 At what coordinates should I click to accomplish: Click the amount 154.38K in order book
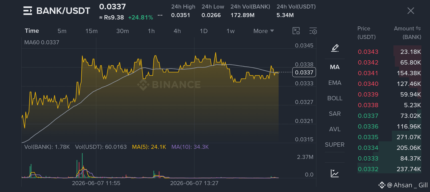pos(409,73)
